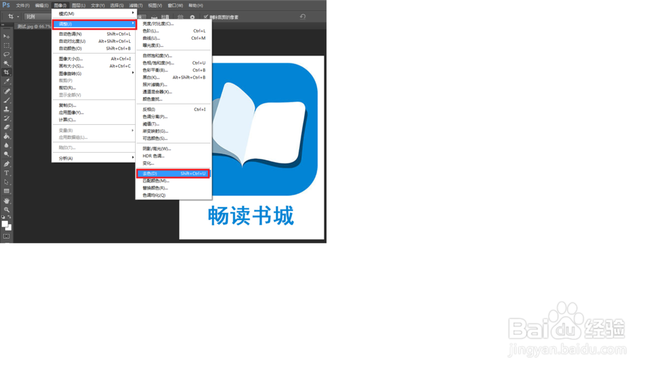Choose 替换颜色(R) menu item
Image resolution: width=662 pixels, height=372 pixels.
pyautogui.click(x=173, y=188)
